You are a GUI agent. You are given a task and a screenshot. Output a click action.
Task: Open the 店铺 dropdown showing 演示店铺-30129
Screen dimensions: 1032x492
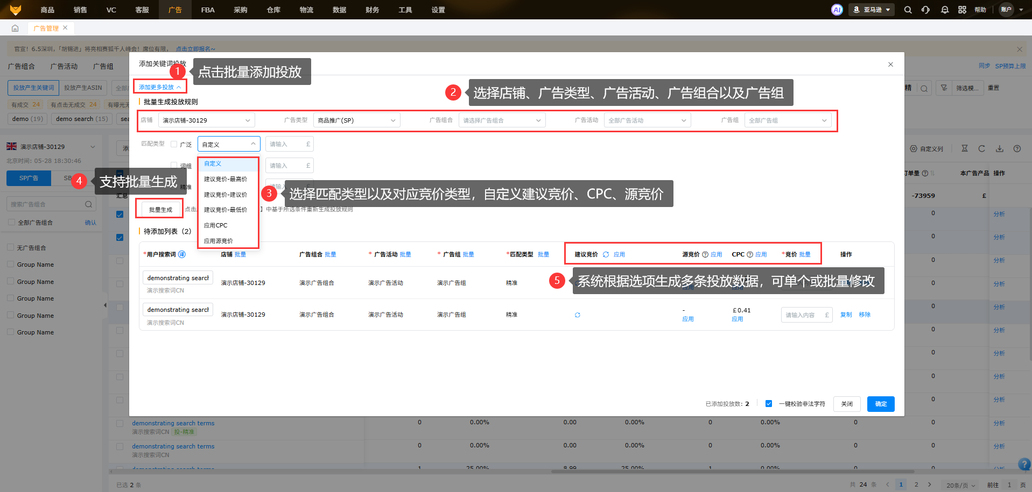click(x=206, y=120)
